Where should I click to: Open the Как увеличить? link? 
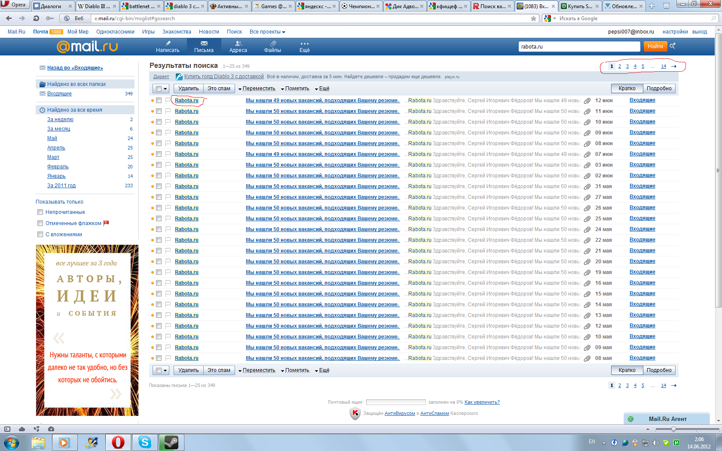(482, 402)
